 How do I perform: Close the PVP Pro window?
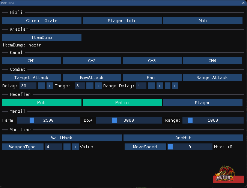pos(243,3)
